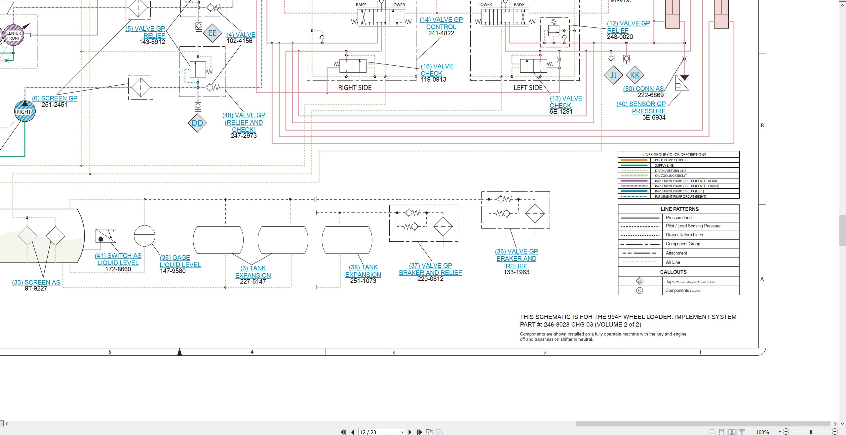
Task: Click the liquid level switch symbol
Action: coord(106,236)
